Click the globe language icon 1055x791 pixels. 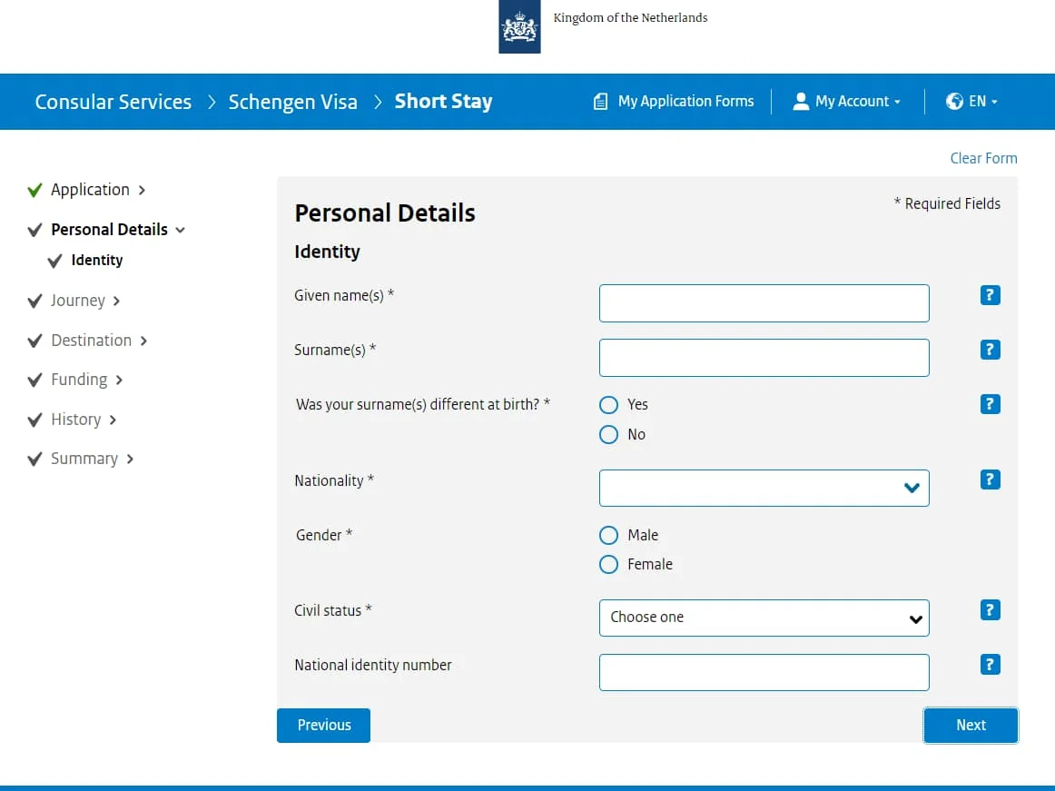954,102
